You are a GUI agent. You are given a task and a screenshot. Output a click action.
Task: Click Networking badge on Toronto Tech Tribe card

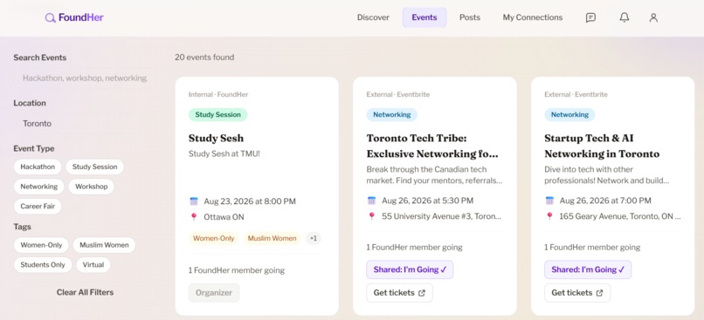[391, 115]
